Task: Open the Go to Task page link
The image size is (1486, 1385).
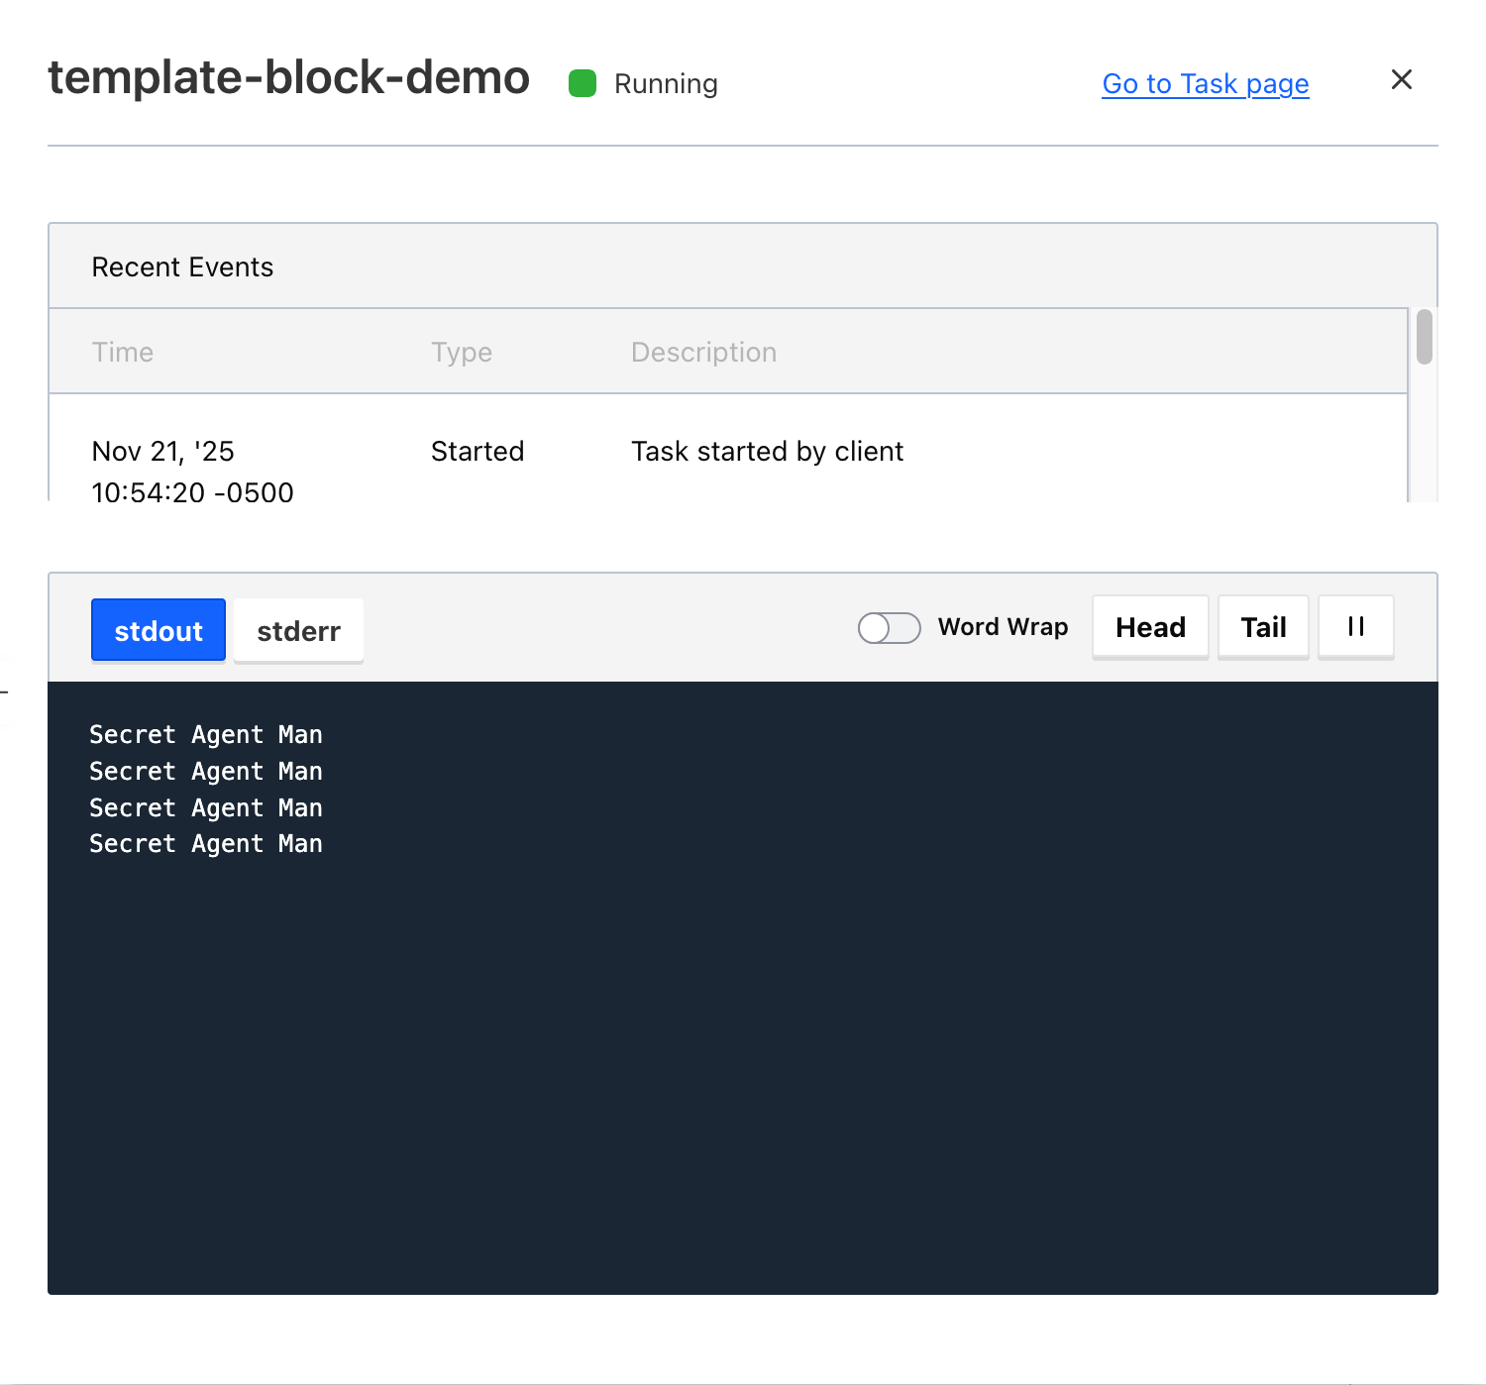Action: click(1206, 84)
